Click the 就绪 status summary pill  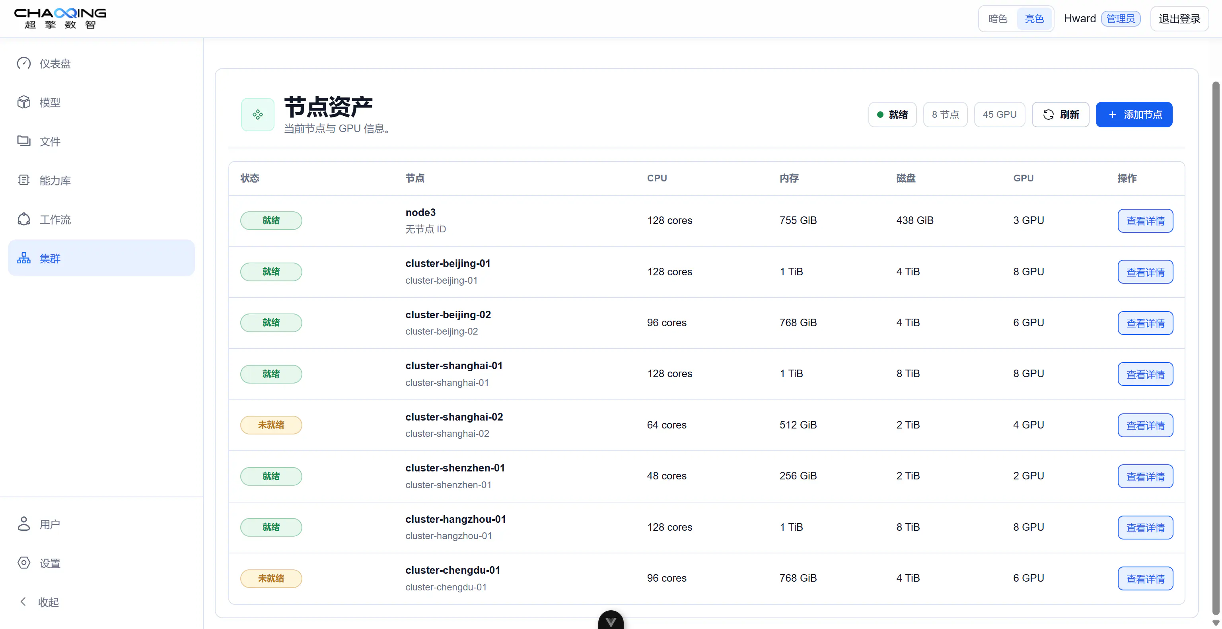(892, 114)
